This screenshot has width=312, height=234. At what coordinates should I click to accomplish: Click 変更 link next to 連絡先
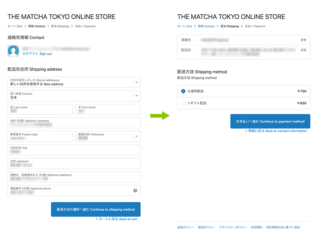pyautogui.click(x=303, y=40)
